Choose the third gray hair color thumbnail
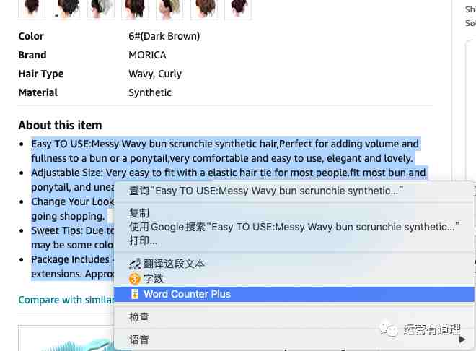Screen dimensions: 476x351 coord(101,9)
